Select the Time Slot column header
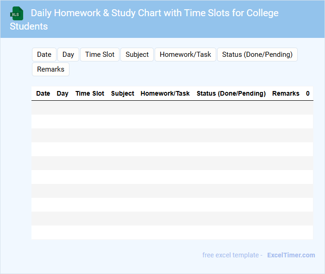Viewport: 325px width, 274px height. (x=90, y=93)
